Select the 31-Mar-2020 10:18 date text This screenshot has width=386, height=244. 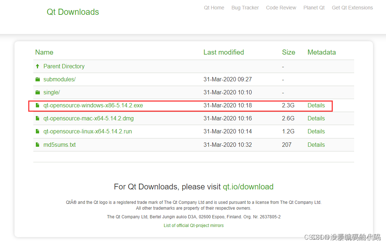click(227, 106)
